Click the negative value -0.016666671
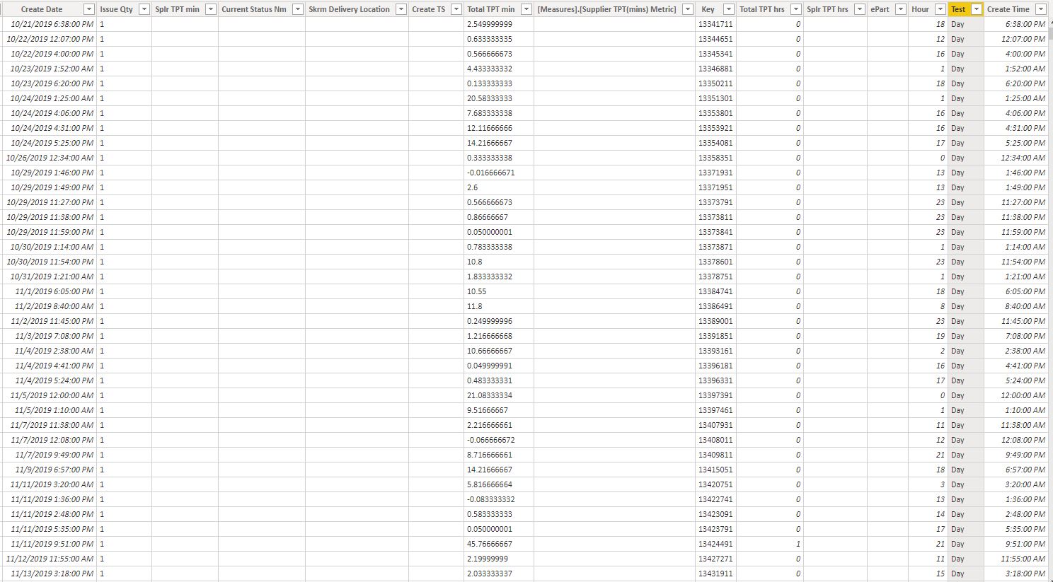 (x=491, y=173)
